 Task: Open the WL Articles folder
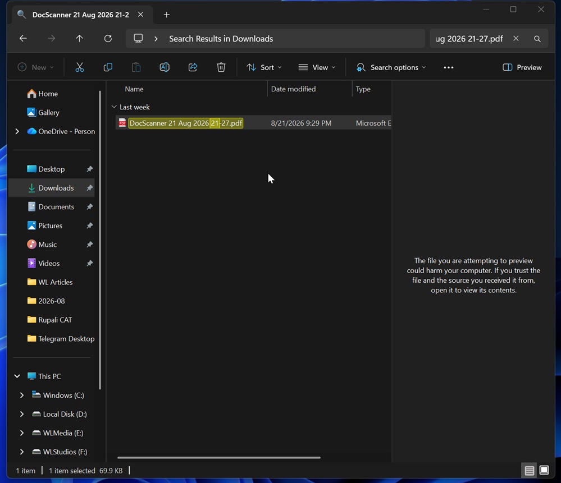coord(50,282)
